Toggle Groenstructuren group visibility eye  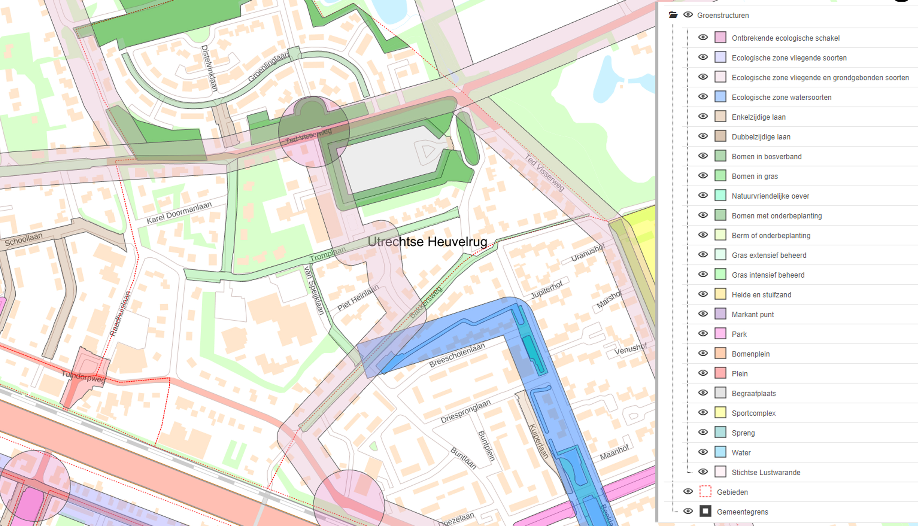click(x=688, y=15)
